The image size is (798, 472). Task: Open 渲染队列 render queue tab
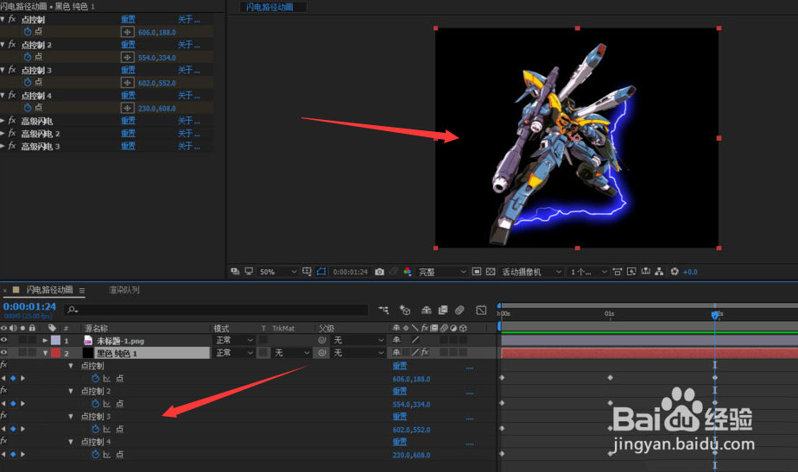tap(124, 290)
